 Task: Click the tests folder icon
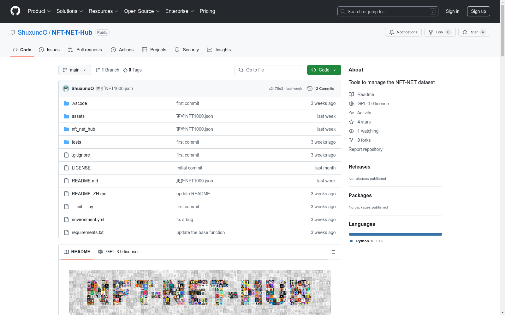pyautogui.click(x=66, y=142)
